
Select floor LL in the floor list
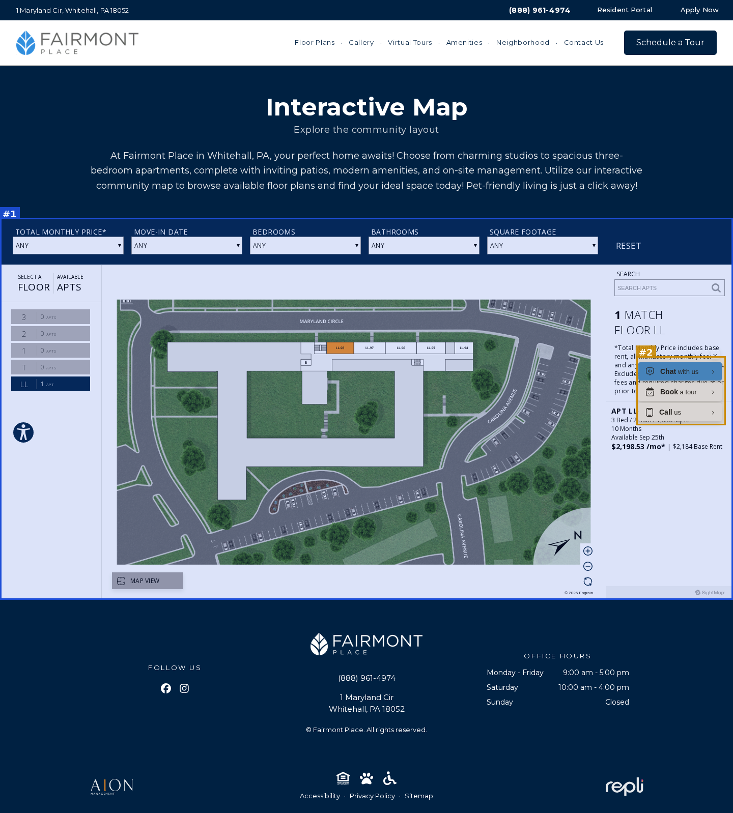pyautogui.click(x=50, y=384)
